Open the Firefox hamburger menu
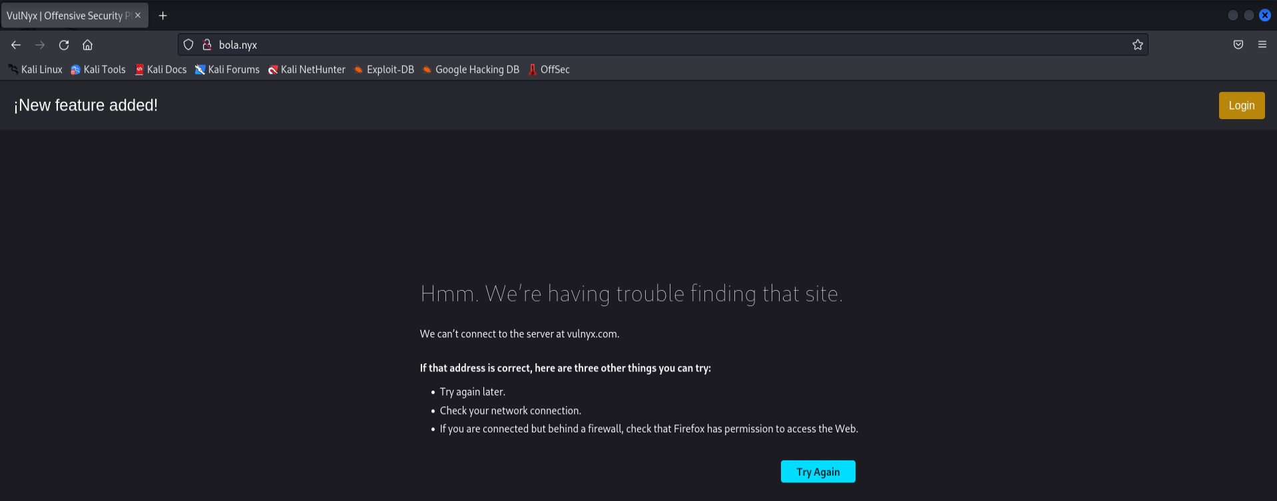This screenshot has height=501, width=1277. coord(1262,45)
